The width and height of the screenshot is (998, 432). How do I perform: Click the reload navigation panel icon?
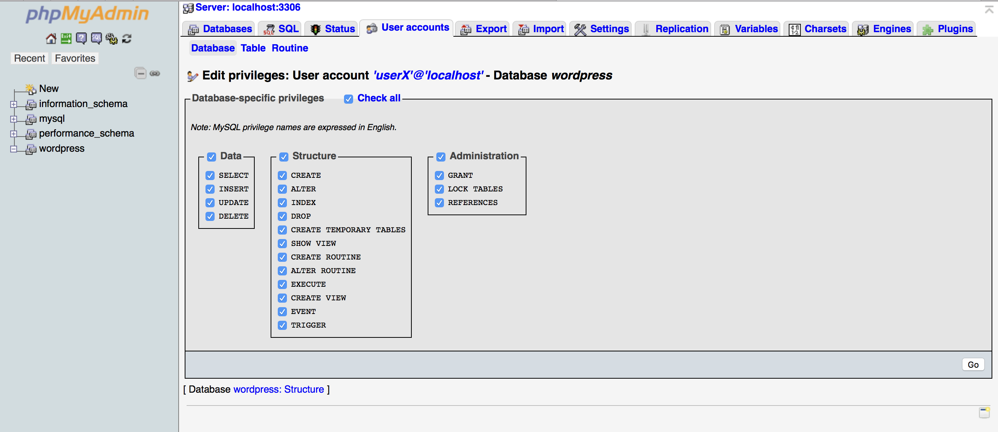(127, 38)
